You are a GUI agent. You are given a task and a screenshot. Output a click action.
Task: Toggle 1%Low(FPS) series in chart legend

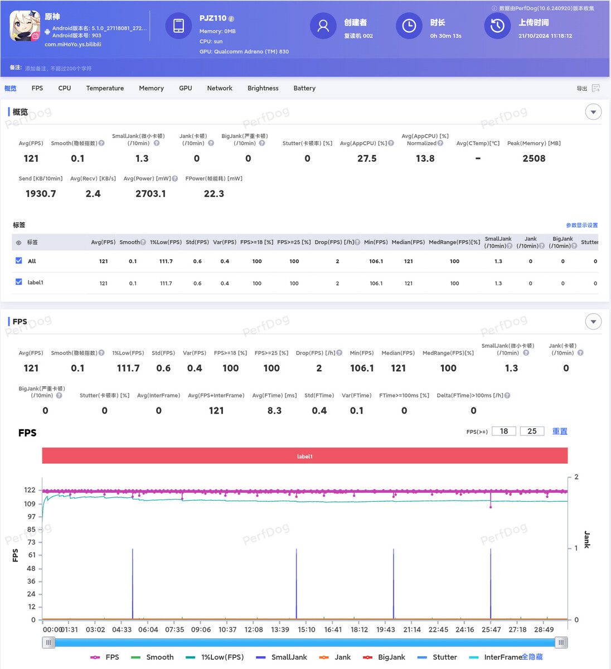[x=215, y=657]
